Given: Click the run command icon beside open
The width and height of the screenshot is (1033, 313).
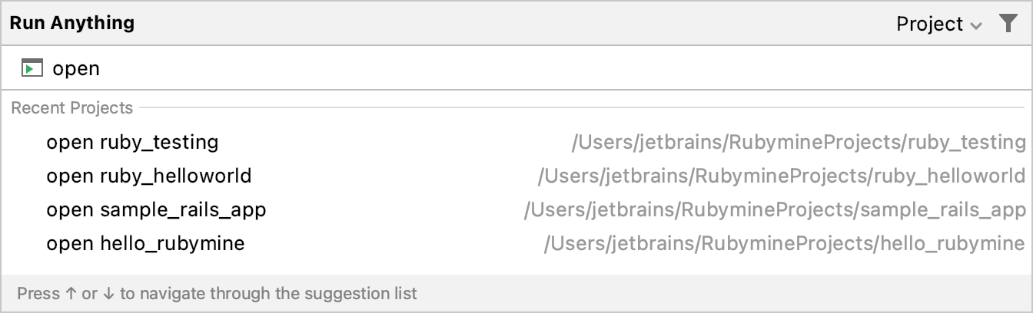Looking at the screenshot, I should [x=32, y=69].
